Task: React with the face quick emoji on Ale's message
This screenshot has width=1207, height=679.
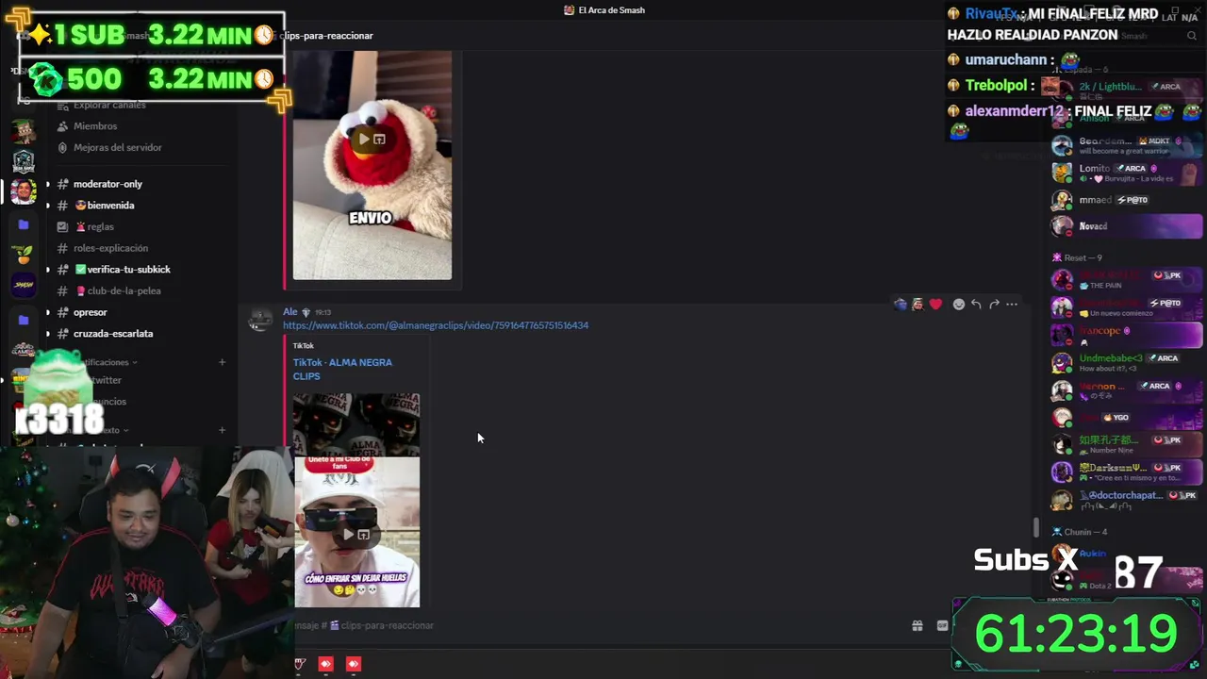Action: coord(918,305)
